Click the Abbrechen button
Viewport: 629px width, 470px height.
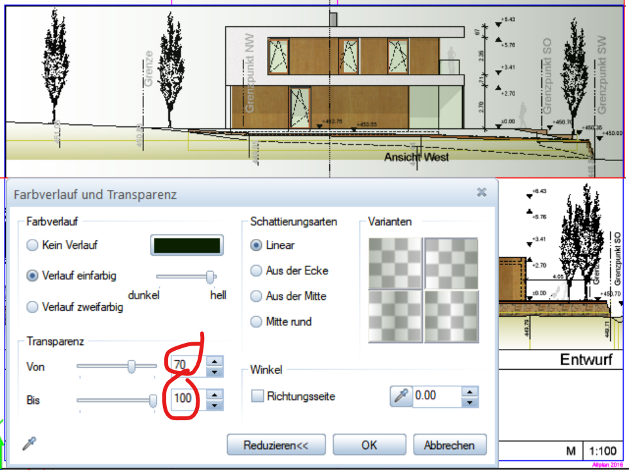pos(449,445)
